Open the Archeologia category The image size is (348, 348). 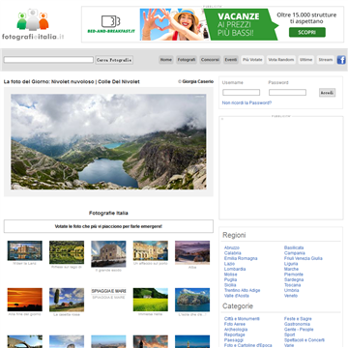(236, 330)
